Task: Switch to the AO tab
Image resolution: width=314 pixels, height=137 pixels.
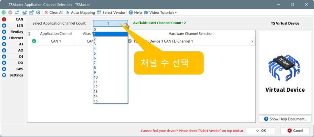Action: click(13, 50)
